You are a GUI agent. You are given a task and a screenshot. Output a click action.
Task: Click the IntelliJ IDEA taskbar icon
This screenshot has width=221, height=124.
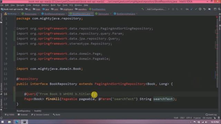(x=25, y=122)
